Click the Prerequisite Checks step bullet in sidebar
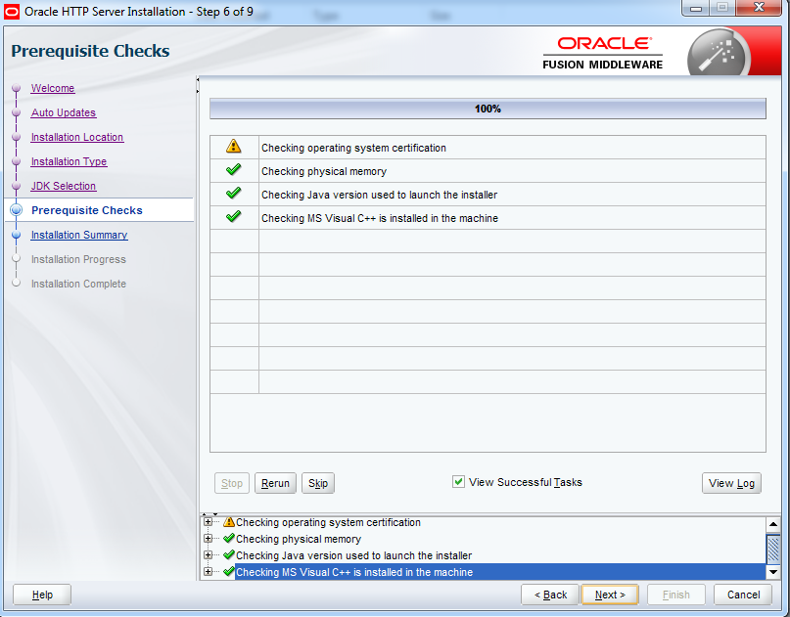790x617 pixels. coord(16,210)
